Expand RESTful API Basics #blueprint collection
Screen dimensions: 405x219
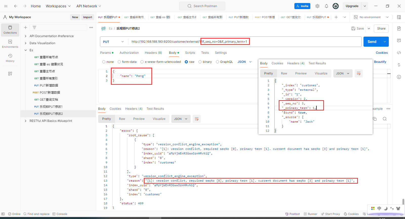pos(26,121)
